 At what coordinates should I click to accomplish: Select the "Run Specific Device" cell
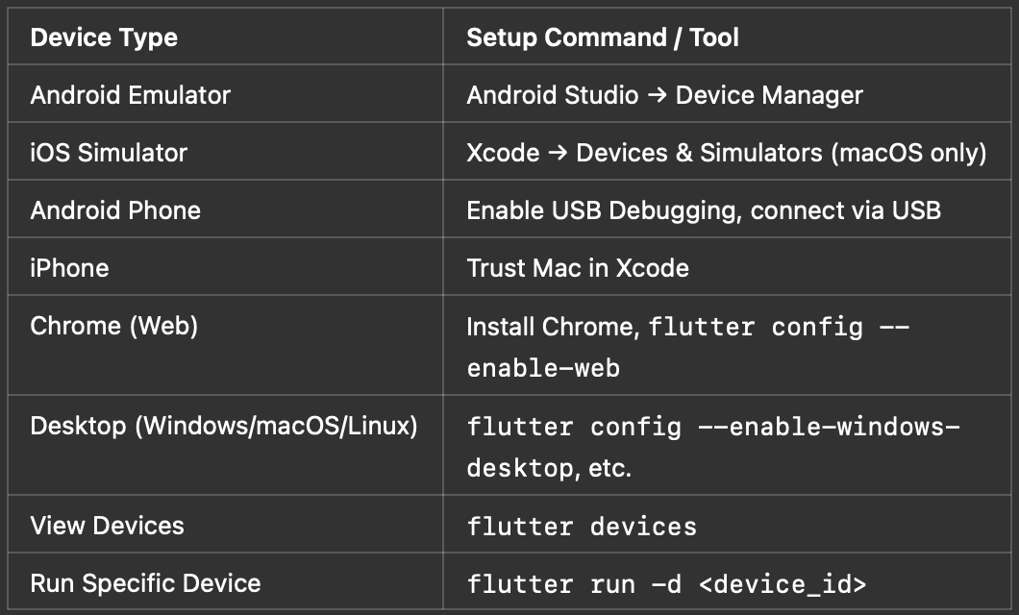point(145,583)
